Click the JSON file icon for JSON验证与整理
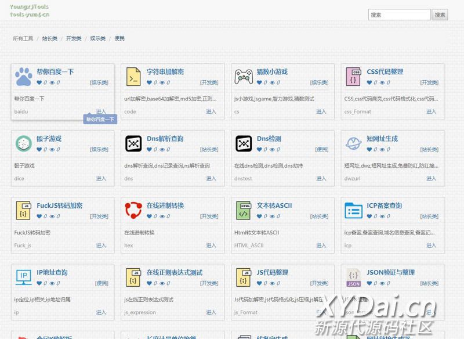The image size is (464, 339). pyautogui.click(x=354, y=277)
